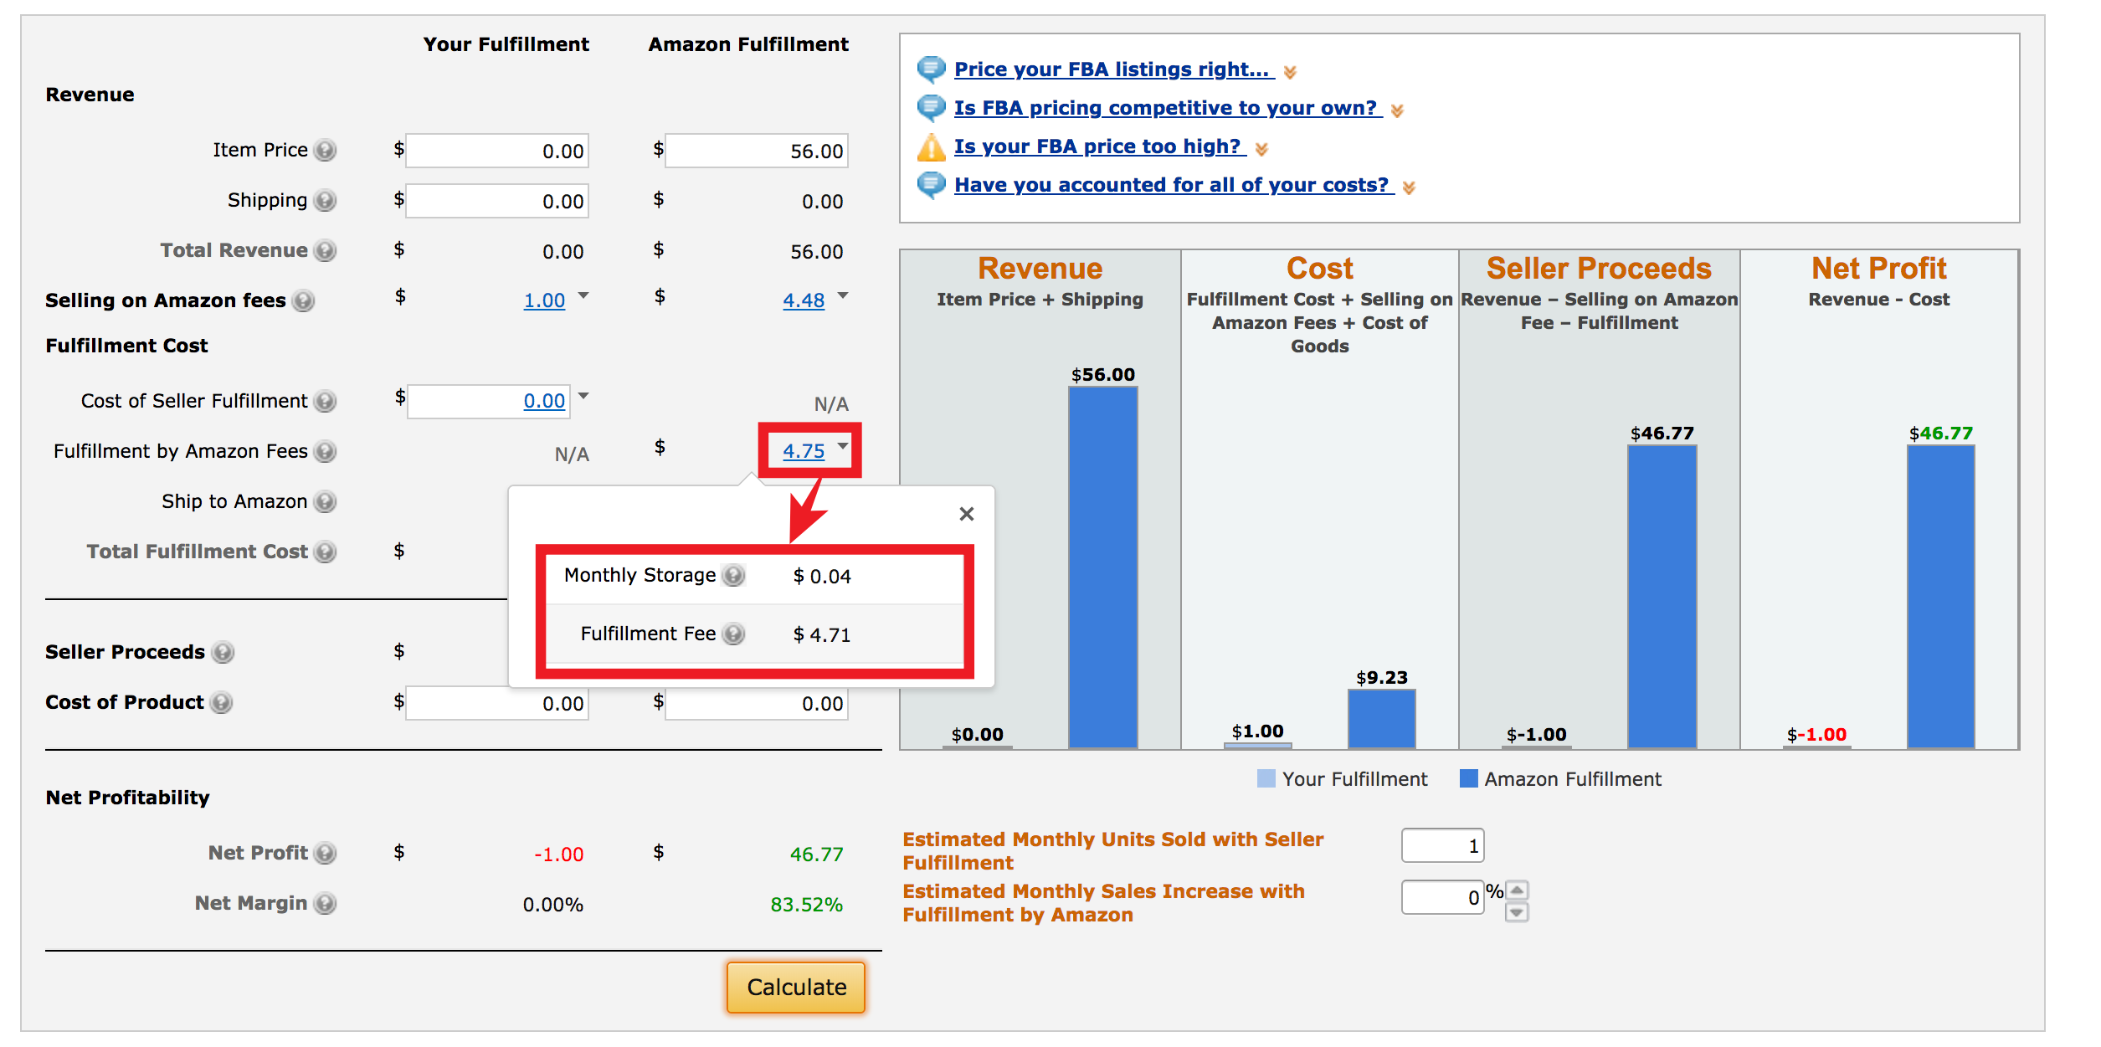This screenshot has width=2101, height=1047.
Task: Click help icon next to Ship to Amazon
Action: [325, 501]
